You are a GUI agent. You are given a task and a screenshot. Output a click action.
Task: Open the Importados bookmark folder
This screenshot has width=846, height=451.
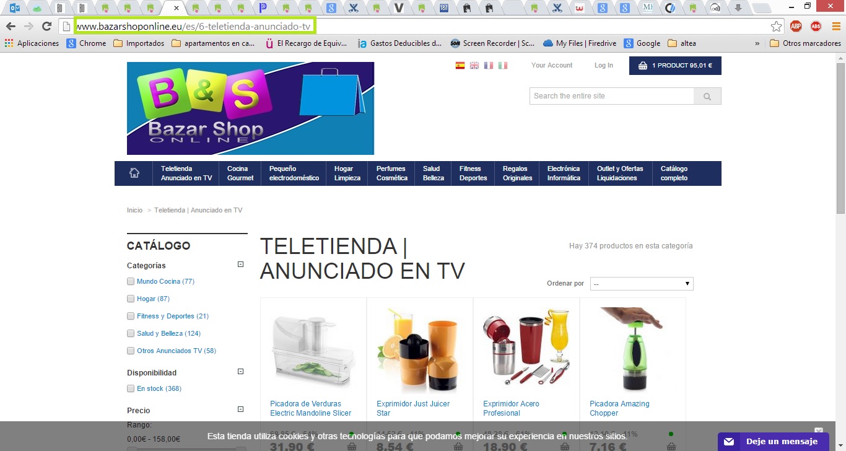pyautogui.click(x=139, y=43)
